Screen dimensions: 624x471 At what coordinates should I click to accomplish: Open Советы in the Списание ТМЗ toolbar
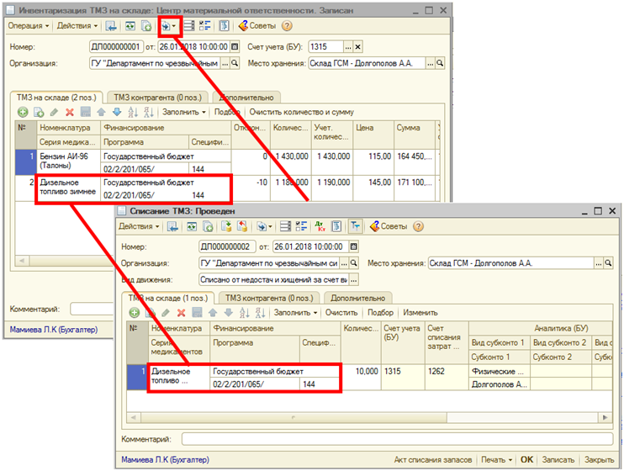click(x=392, y=226)
